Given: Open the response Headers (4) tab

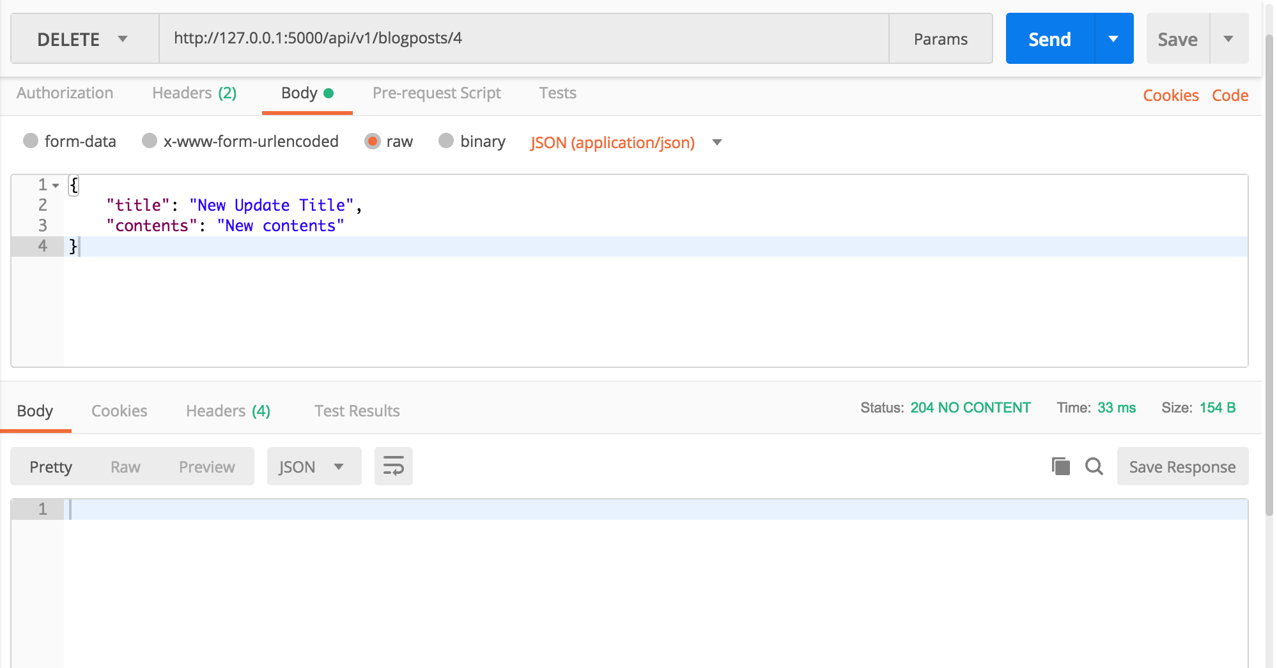Looking at the screenshot, I should pyautogui.click(x=228, y=411).
